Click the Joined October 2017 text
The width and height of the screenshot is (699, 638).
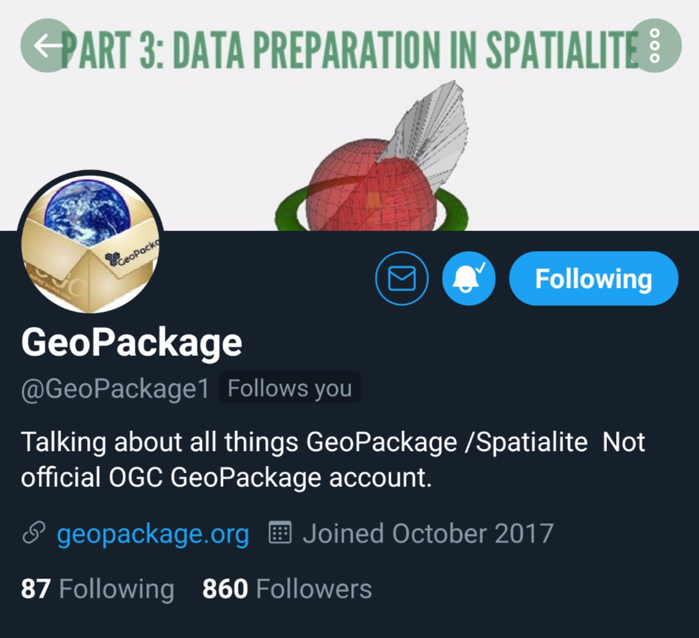pos(428,533)
